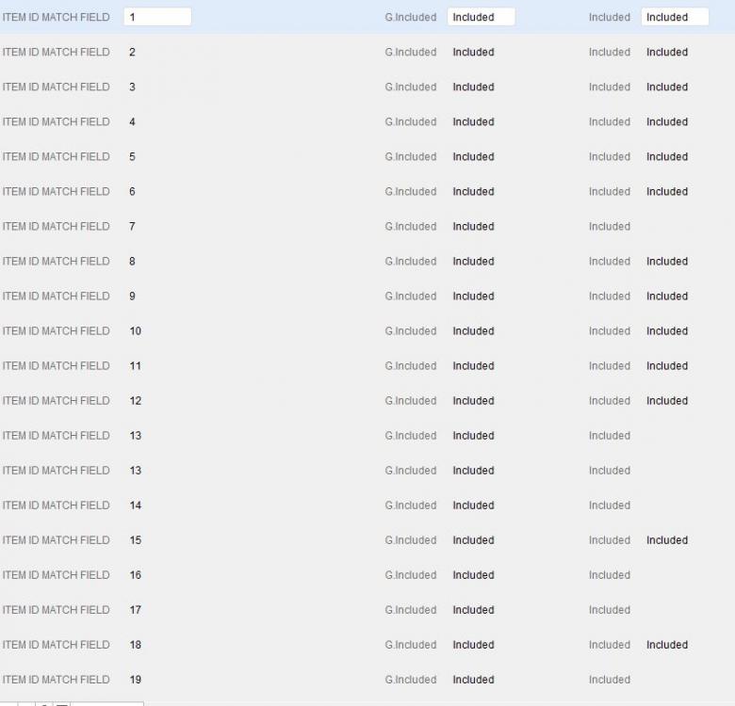The width and height of the screenshot is (735, 706).
Task: Select G.Included label in row 18
Action: (x=411, y=645)
